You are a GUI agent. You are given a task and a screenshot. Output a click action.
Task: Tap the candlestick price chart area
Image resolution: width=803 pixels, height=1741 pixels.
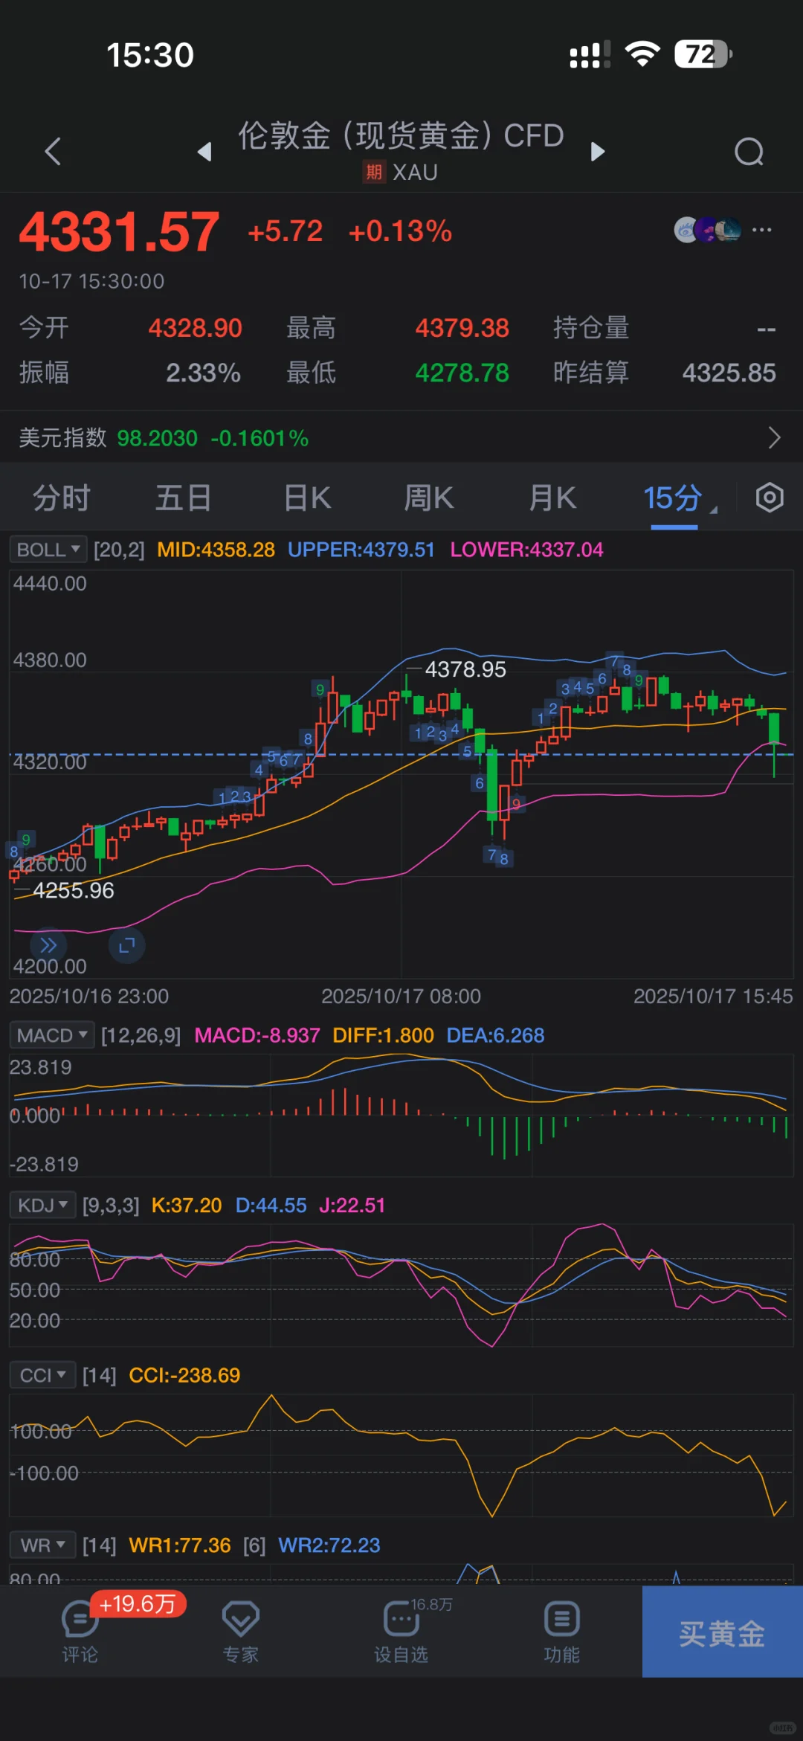tap(401, 773)
